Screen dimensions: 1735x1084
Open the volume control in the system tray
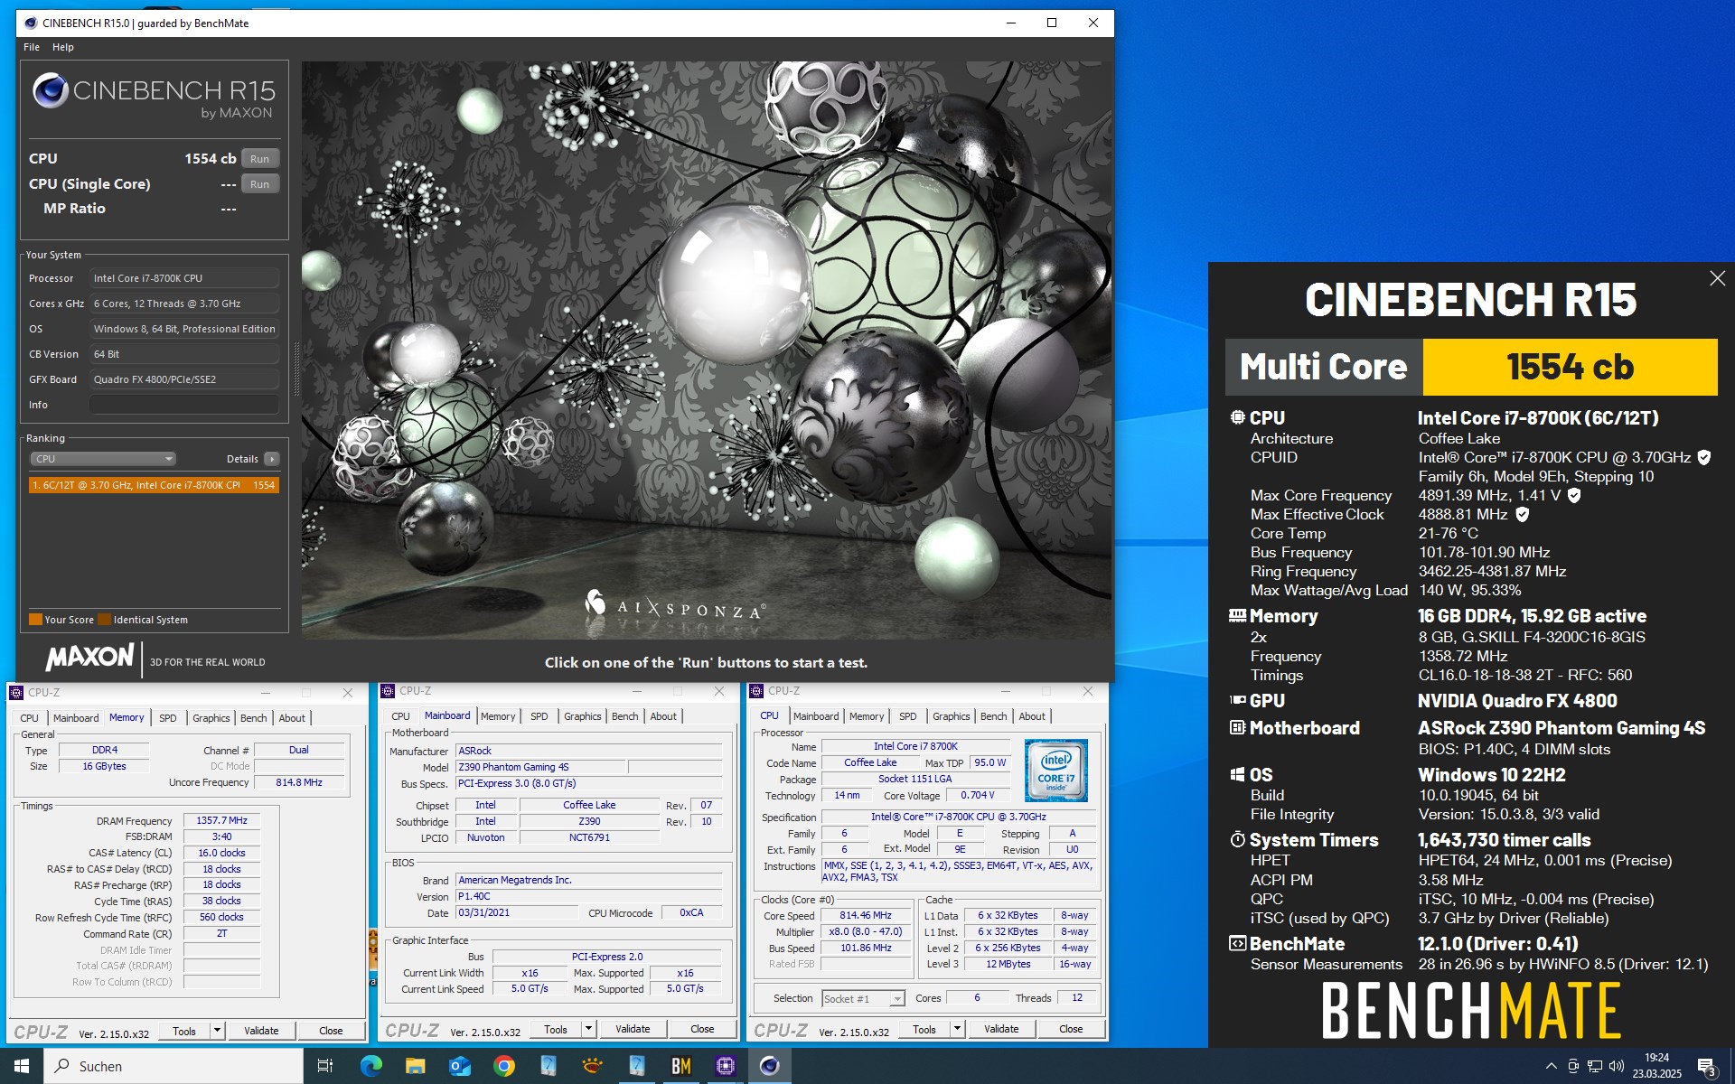click(x=1617, y=1066)
